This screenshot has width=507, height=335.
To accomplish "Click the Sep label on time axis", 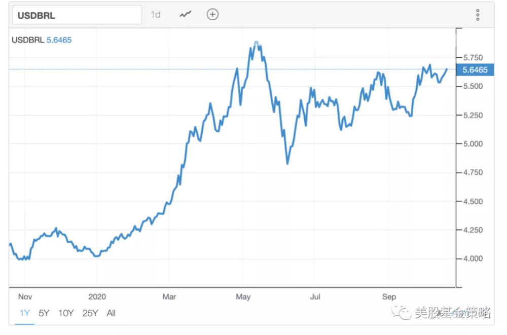I will pyautogui.click(x=388, y=296).
